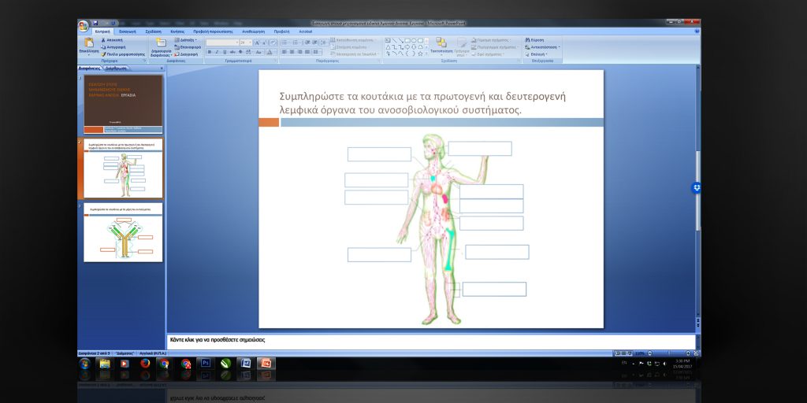
Task: Click the Find (Εύρεση) icon
Action: [x=528, y=39]
